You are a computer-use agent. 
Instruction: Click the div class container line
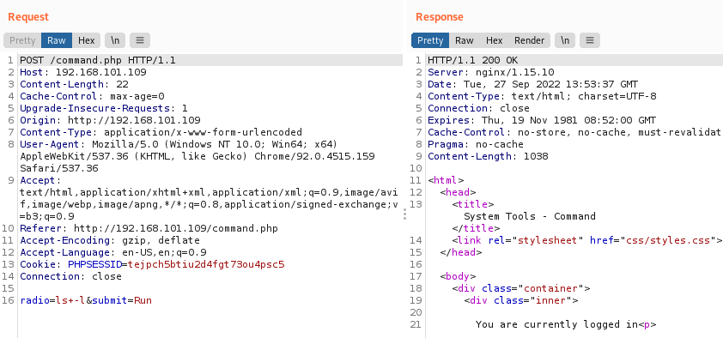pyautogui.click(x=521, y=288)
